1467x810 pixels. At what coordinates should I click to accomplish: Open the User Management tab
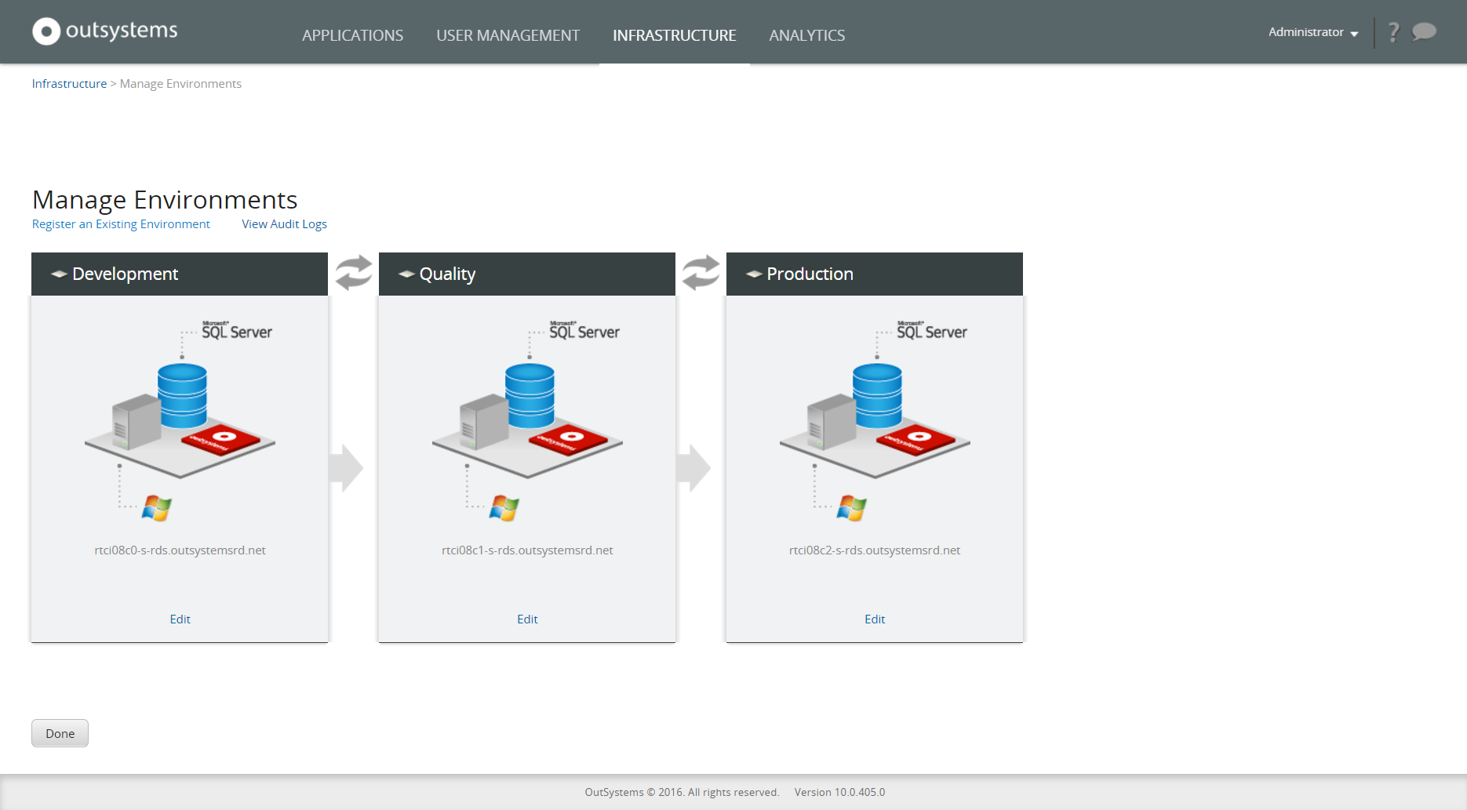508,35
